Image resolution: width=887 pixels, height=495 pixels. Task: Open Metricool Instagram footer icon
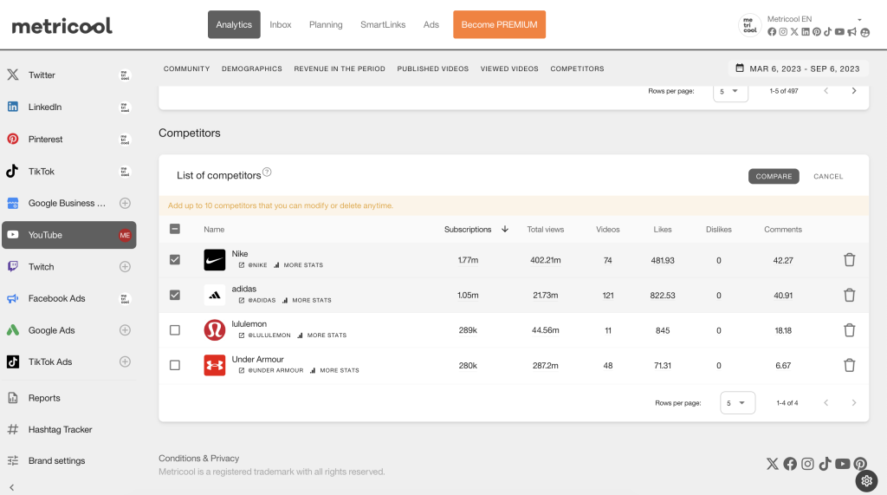[807, 464]
